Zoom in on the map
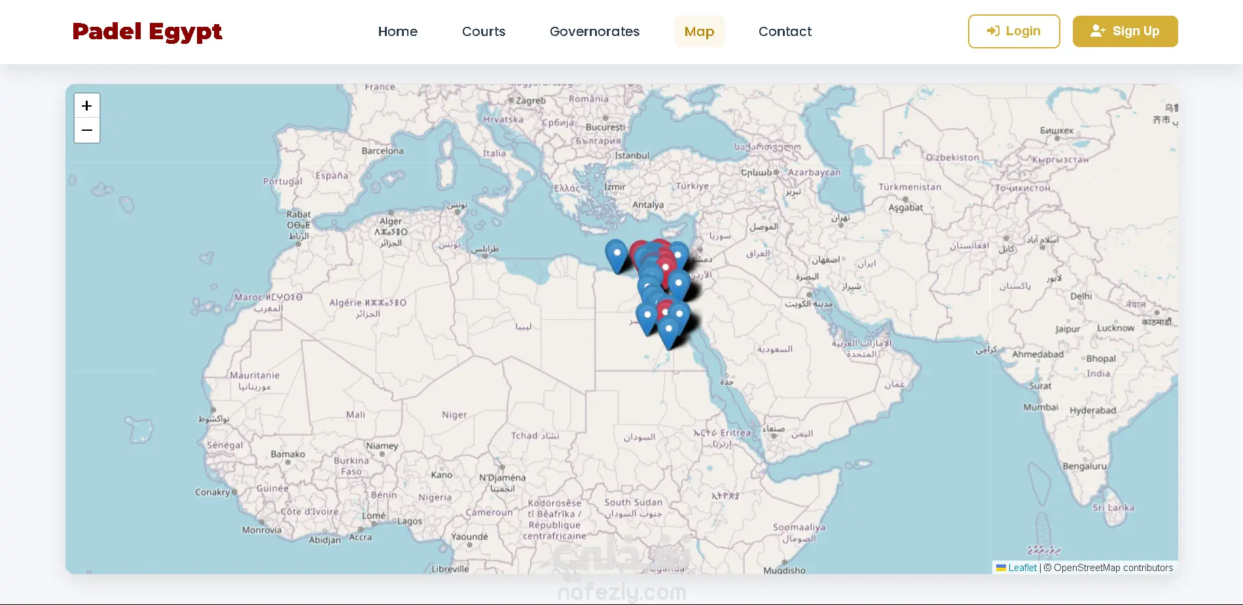 click(x=87, y=106)
